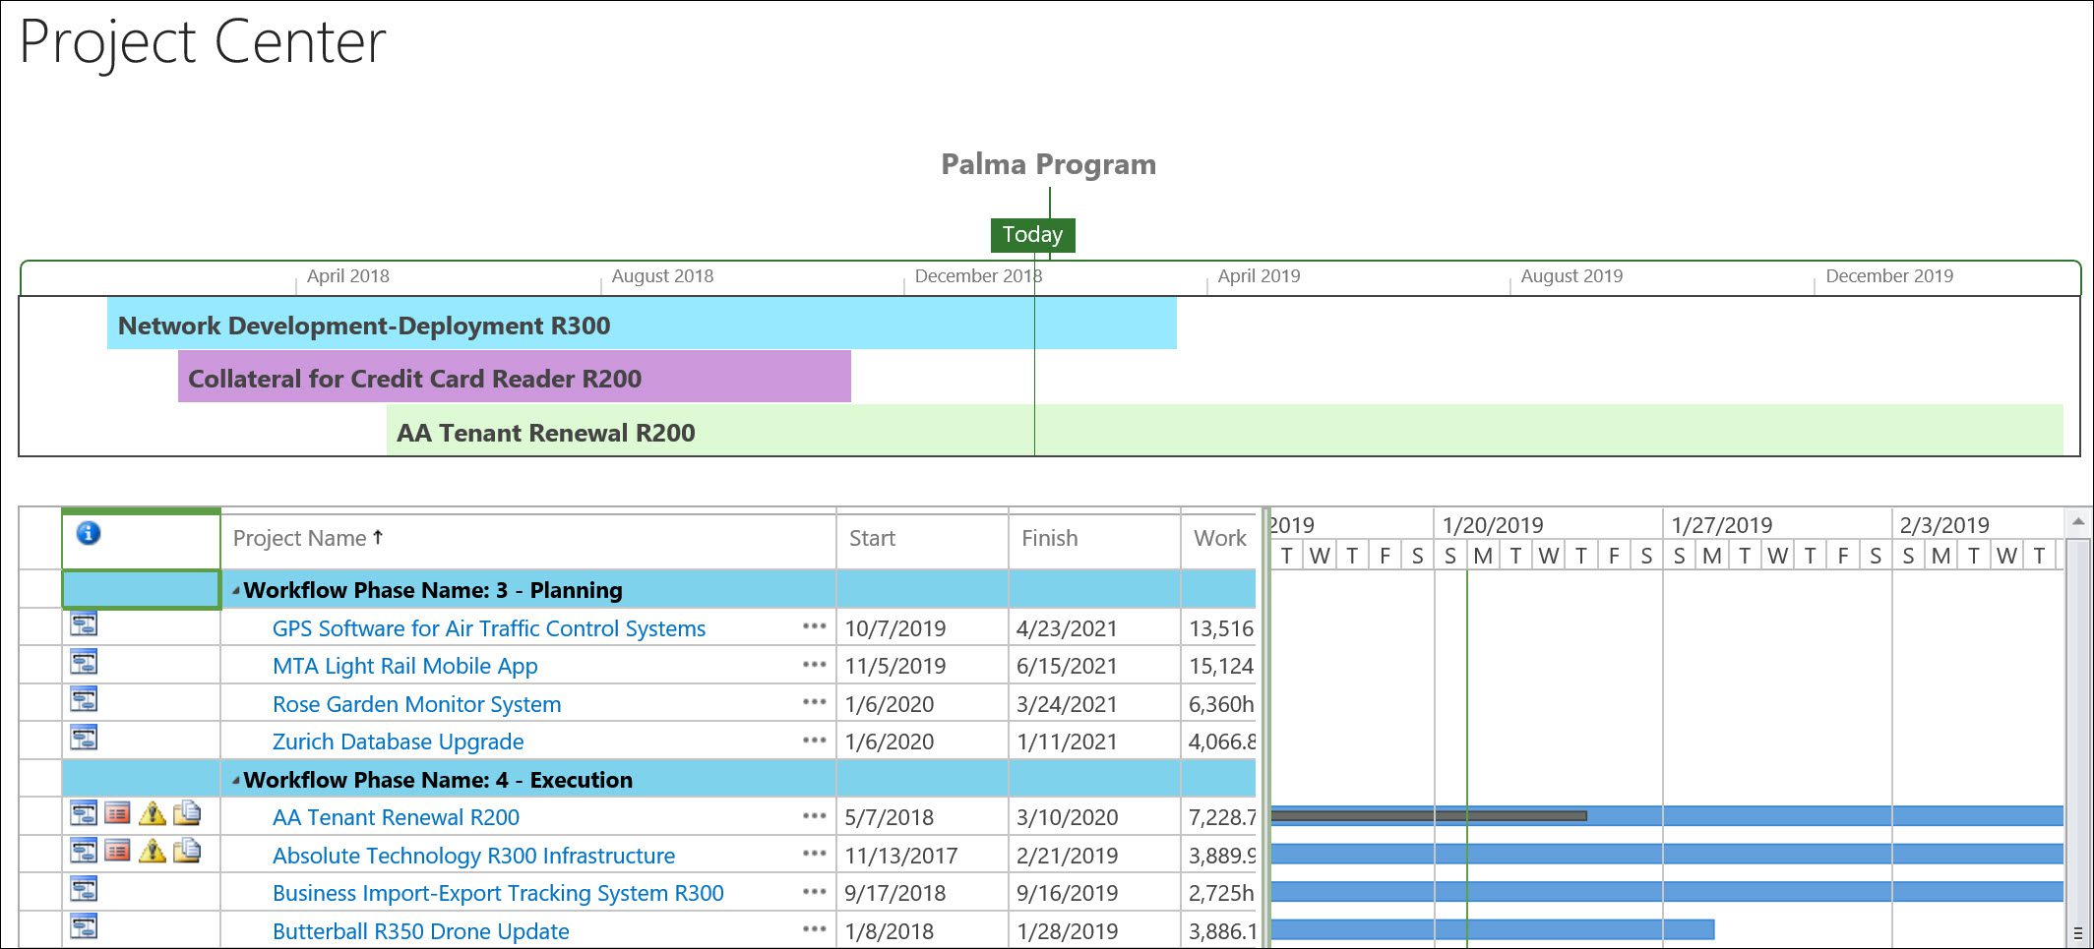Open GPS Software for Air Traffic Control Systems
2094x949 pixels.
[x=489, y=628]
